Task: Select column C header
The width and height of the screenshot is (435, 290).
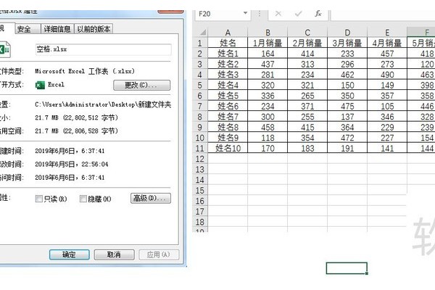Action: pyautogui.click(x=307, y=33)
